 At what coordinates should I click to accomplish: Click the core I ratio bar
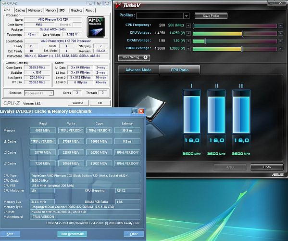coord(192,111)
